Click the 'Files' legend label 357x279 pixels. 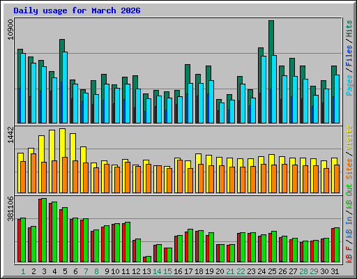pyautogui.click(x=349, y=56)
